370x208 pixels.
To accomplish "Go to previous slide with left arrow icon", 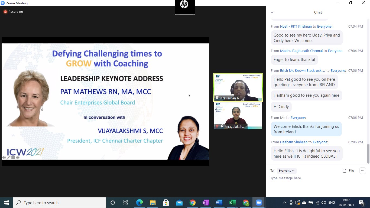I will click(4, 158).
